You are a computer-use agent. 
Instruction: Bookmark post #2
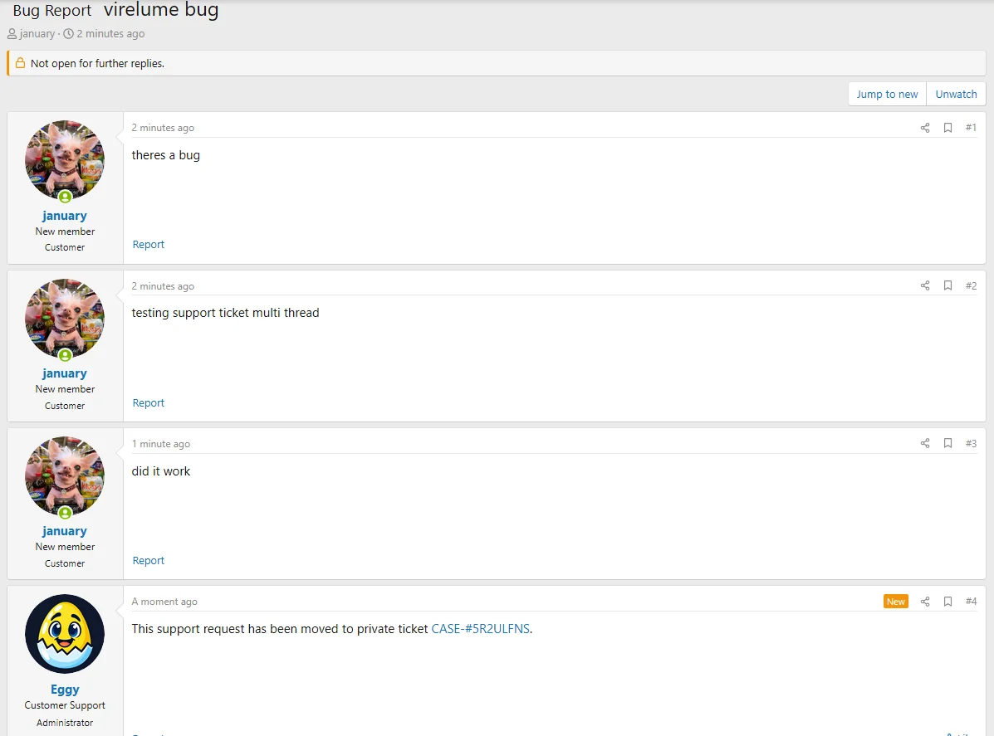947,285
